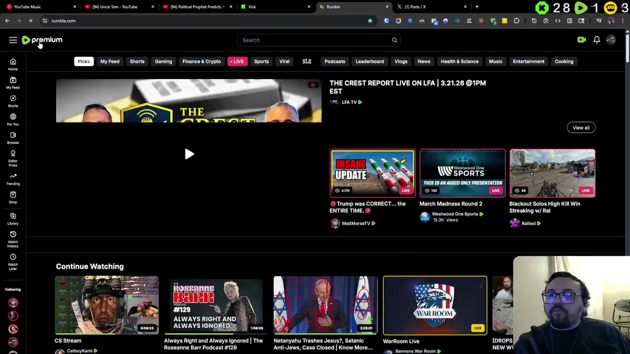This screenshot has width=630, height=354.
Task: Open the browser three-dot menu
Action: [623, 21]
